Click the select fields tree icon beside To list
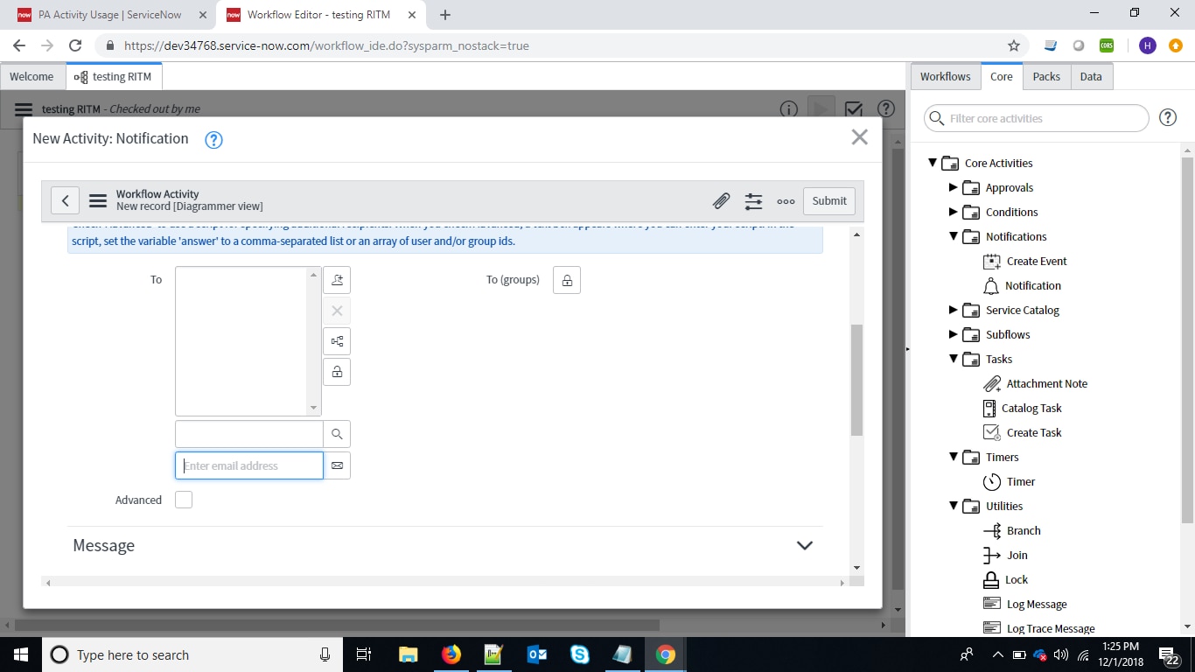1195x672 pixels. point(337,341)
